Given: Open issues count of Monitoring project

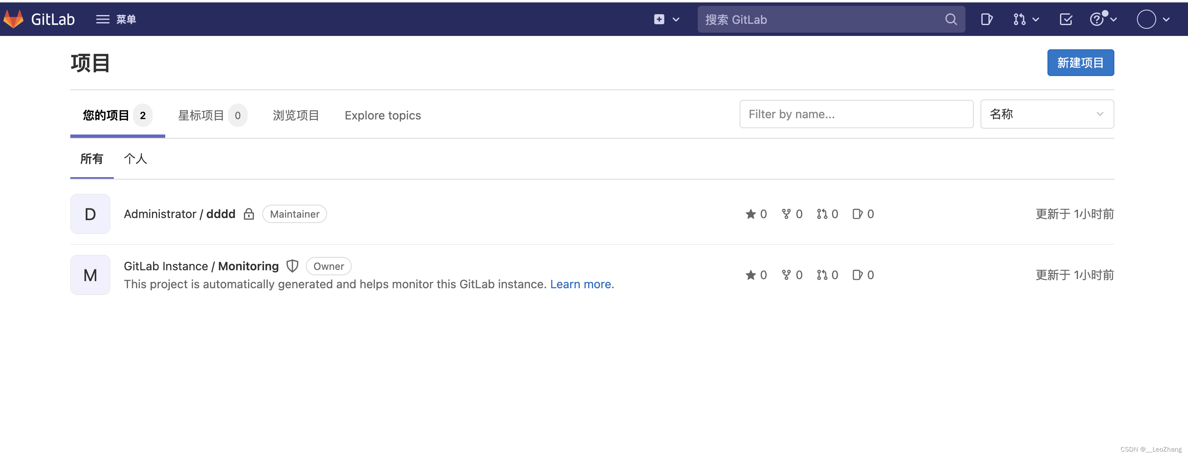Looking at the screenshot, I should tap(863, 275).
